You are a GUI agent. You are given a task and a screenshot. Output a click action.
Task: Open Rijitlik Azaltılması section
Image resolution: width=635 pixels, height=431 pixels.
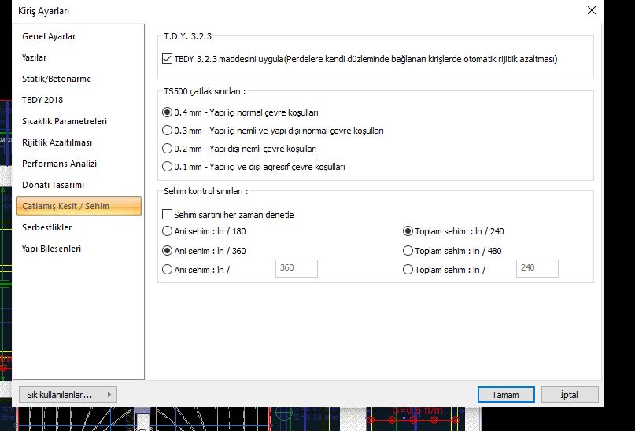click(57, 142)
